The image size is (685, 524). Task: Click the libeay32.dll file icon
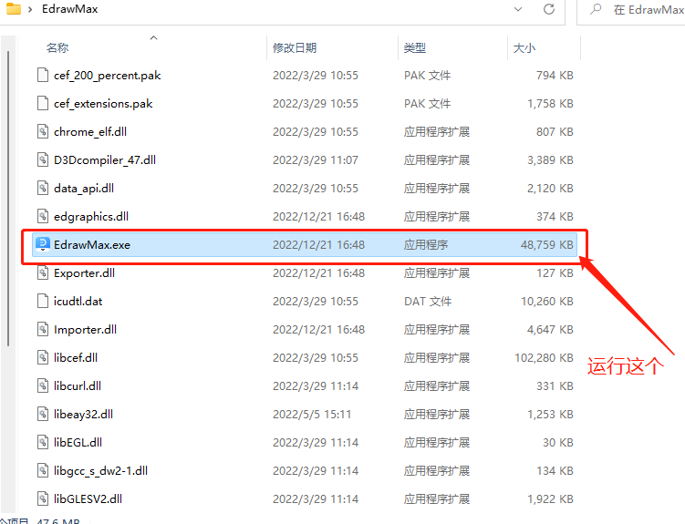point(43,414)
